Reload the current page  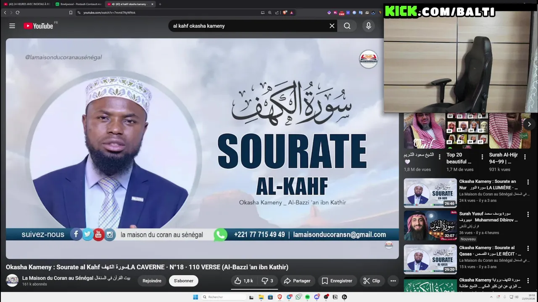coord(17,13)
